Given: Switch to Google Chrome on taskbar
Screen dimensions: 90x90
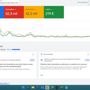Looking at the screenshot, I should 47,87.
